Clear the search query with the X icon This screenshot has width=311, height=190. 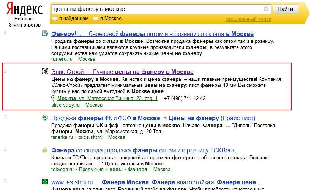266,9
